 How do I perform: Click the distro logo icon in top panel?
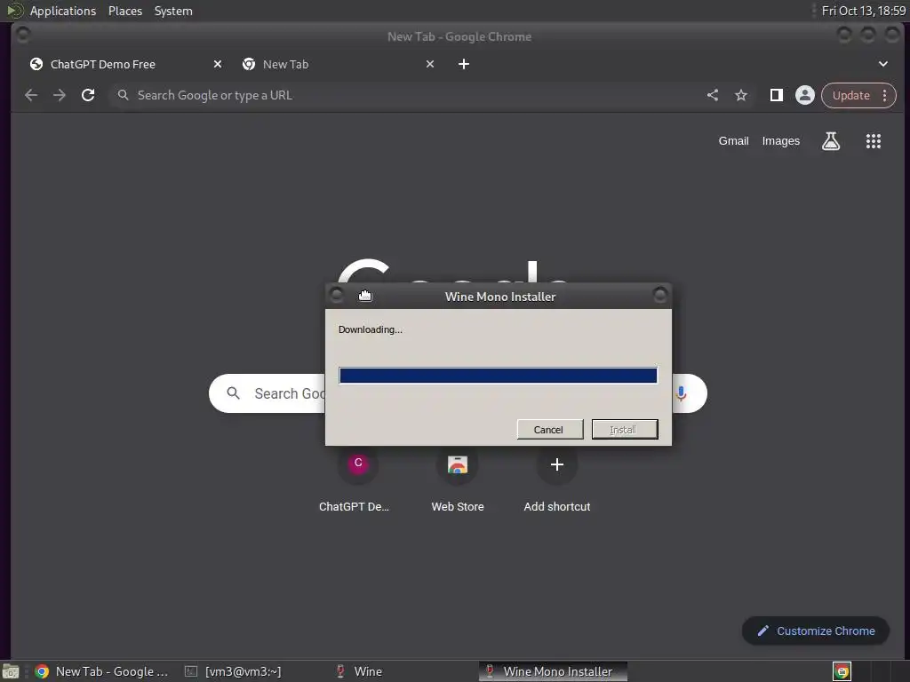click(14, 11)
